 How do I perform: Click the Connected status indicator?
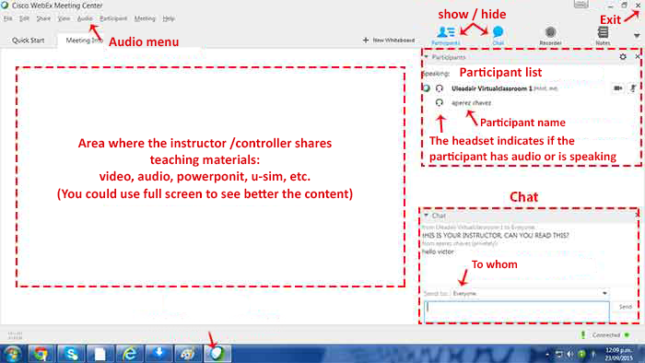606,335
